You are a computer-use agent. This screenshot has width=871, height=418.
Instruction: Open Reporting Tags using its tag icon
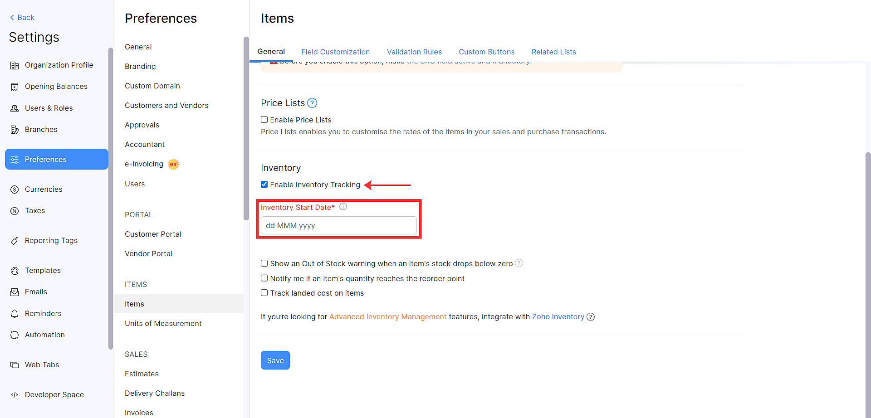click(15, 240)
